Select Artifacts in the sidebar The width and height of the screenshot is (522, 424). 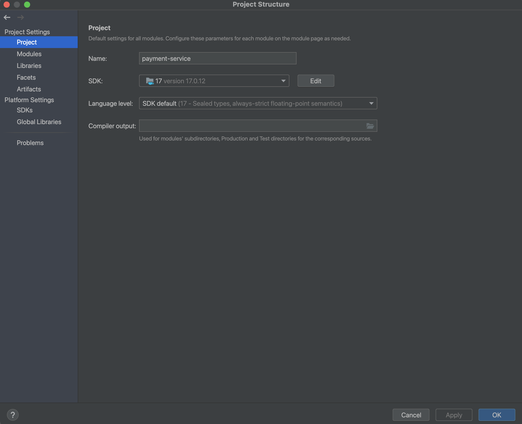coord(29,89)
